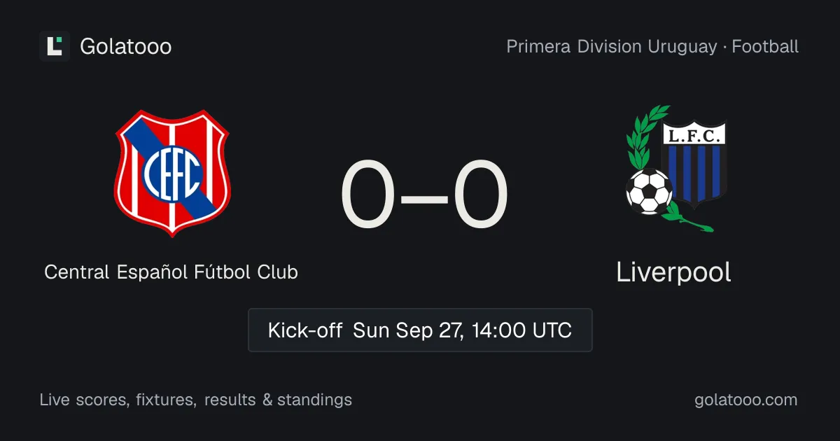Click the CEFC circle emblem in the crest
This screenshot has width=840, height=441.
[172, 173]
